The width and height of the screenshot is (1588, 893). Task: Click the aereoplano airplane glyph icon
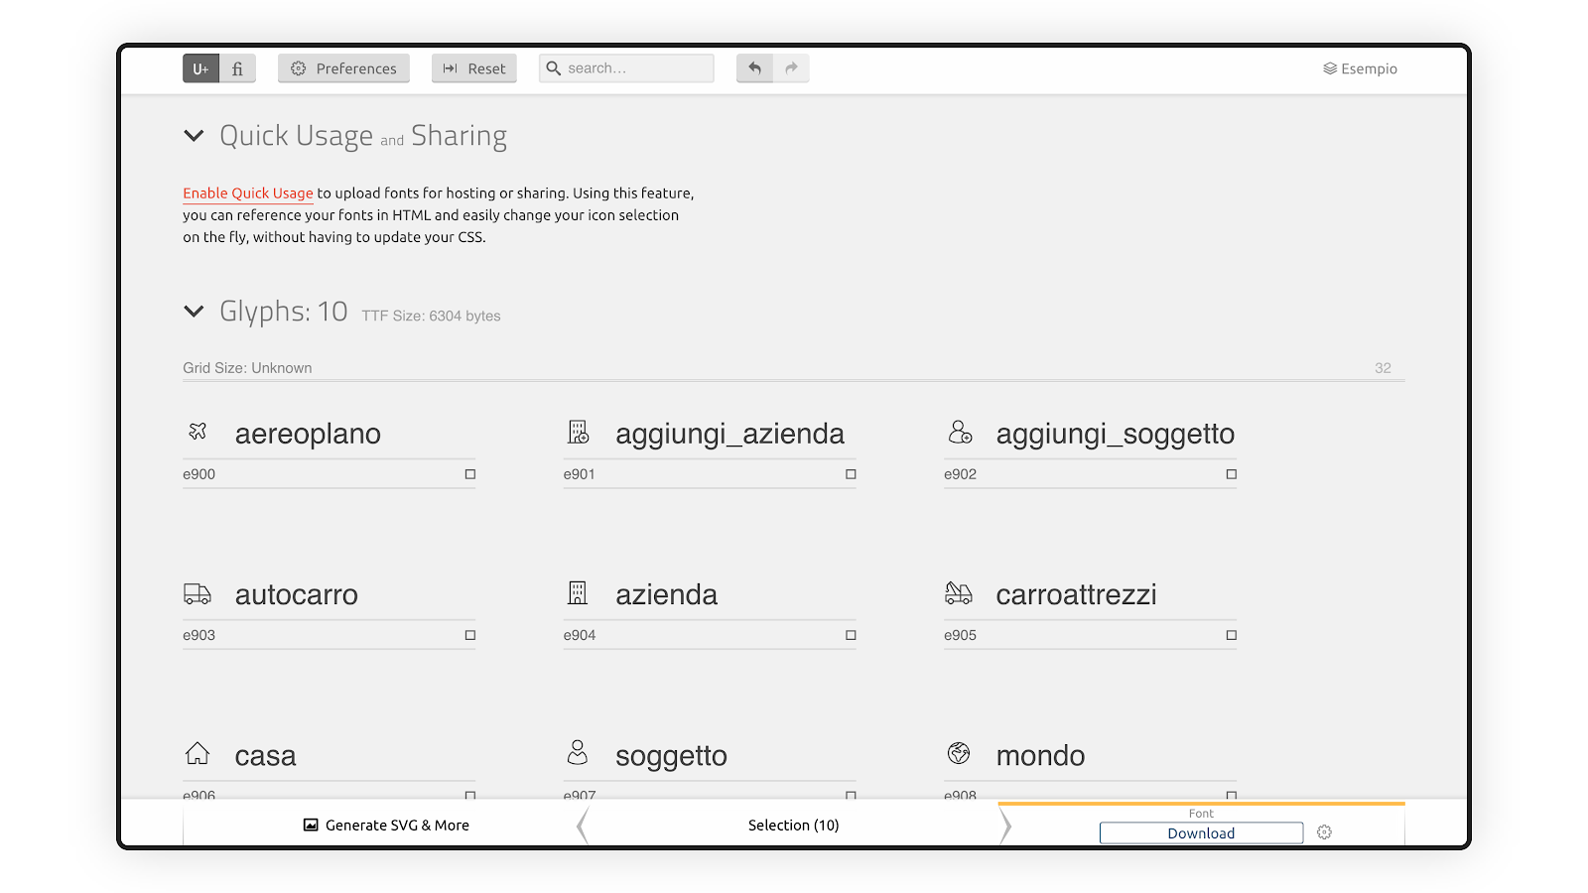coord(198,432)
